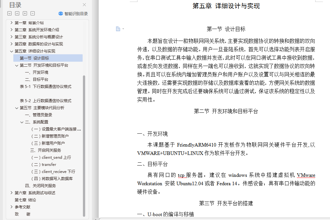Click document subheading 二、目标平台
330x220 pixels.
click(x=152, y=164)
